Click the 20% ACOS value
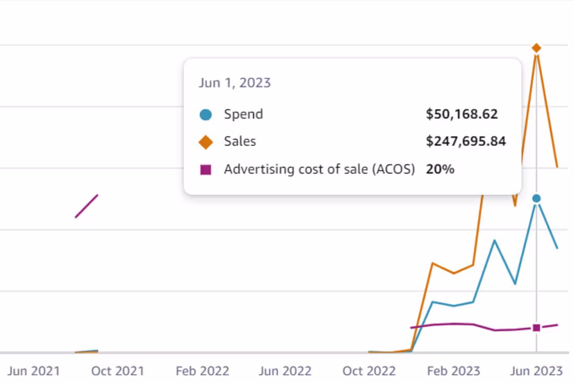The image size is (574, 382). (439, 169)
